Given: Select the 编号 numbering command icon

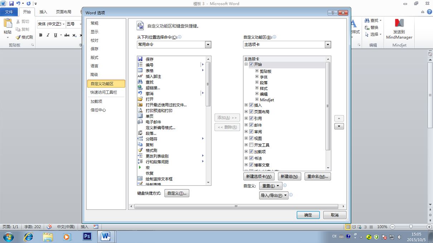Looking at the screenshot, I should click(140, 65).
